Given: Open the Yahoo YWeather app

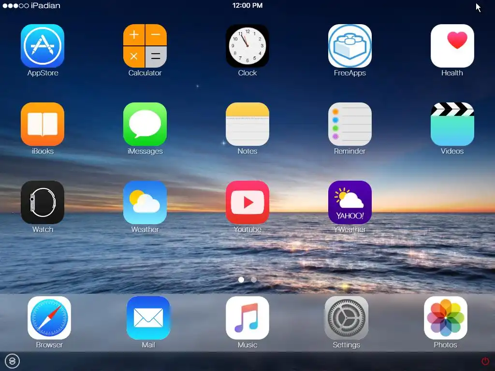Looking at the screenshot, I should (x=350, y=202).
